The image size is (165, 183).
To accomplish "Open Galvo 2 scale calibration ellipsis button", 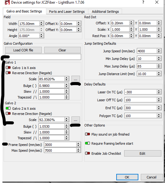I will click(x=75, y=120).
